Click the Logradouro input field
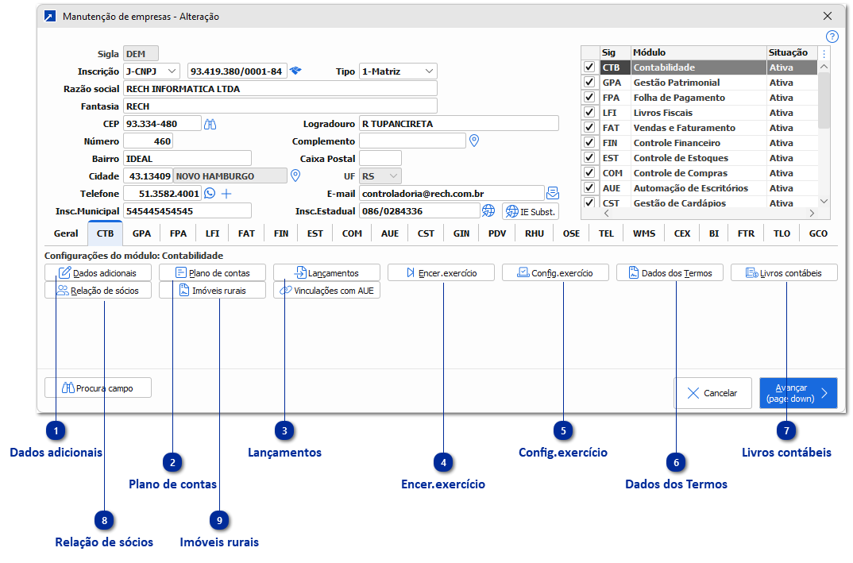This screenshot has height=563, width=853. (458, 124)
